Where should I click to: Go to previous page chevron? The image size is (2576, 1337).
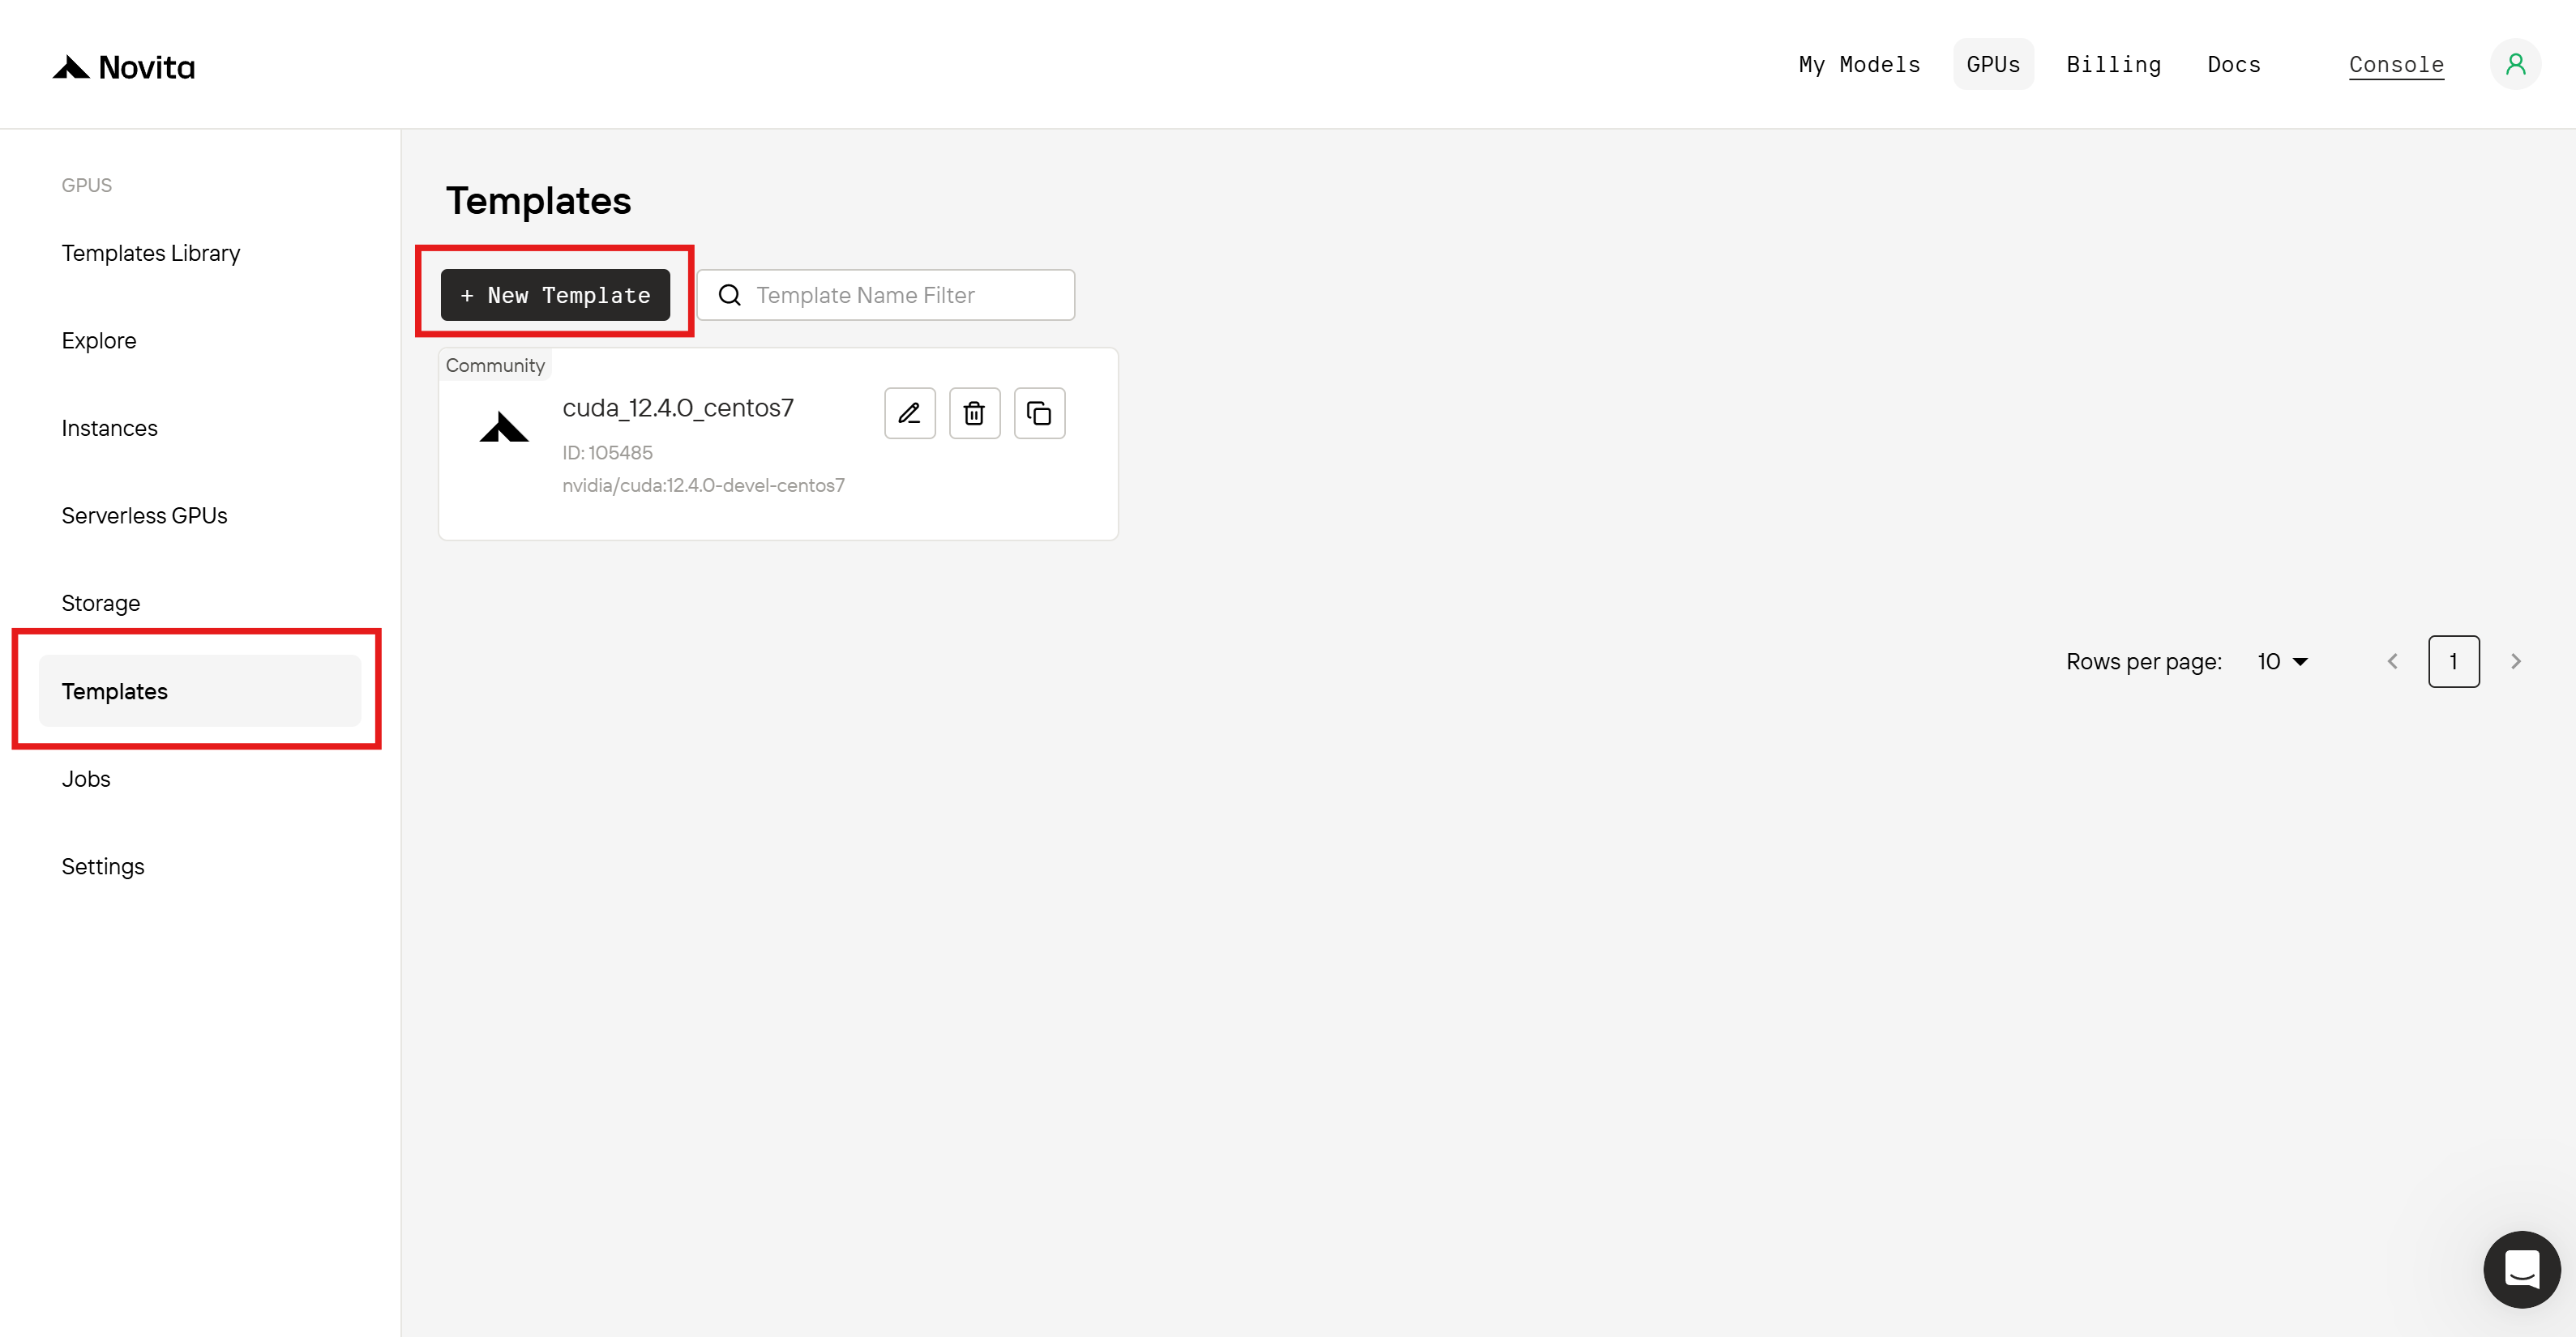point(2393,662)
